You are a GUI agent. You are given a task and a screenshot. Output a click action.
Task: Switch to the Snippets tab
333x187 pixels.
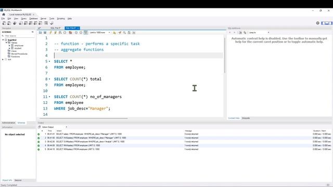coord(246,118)
